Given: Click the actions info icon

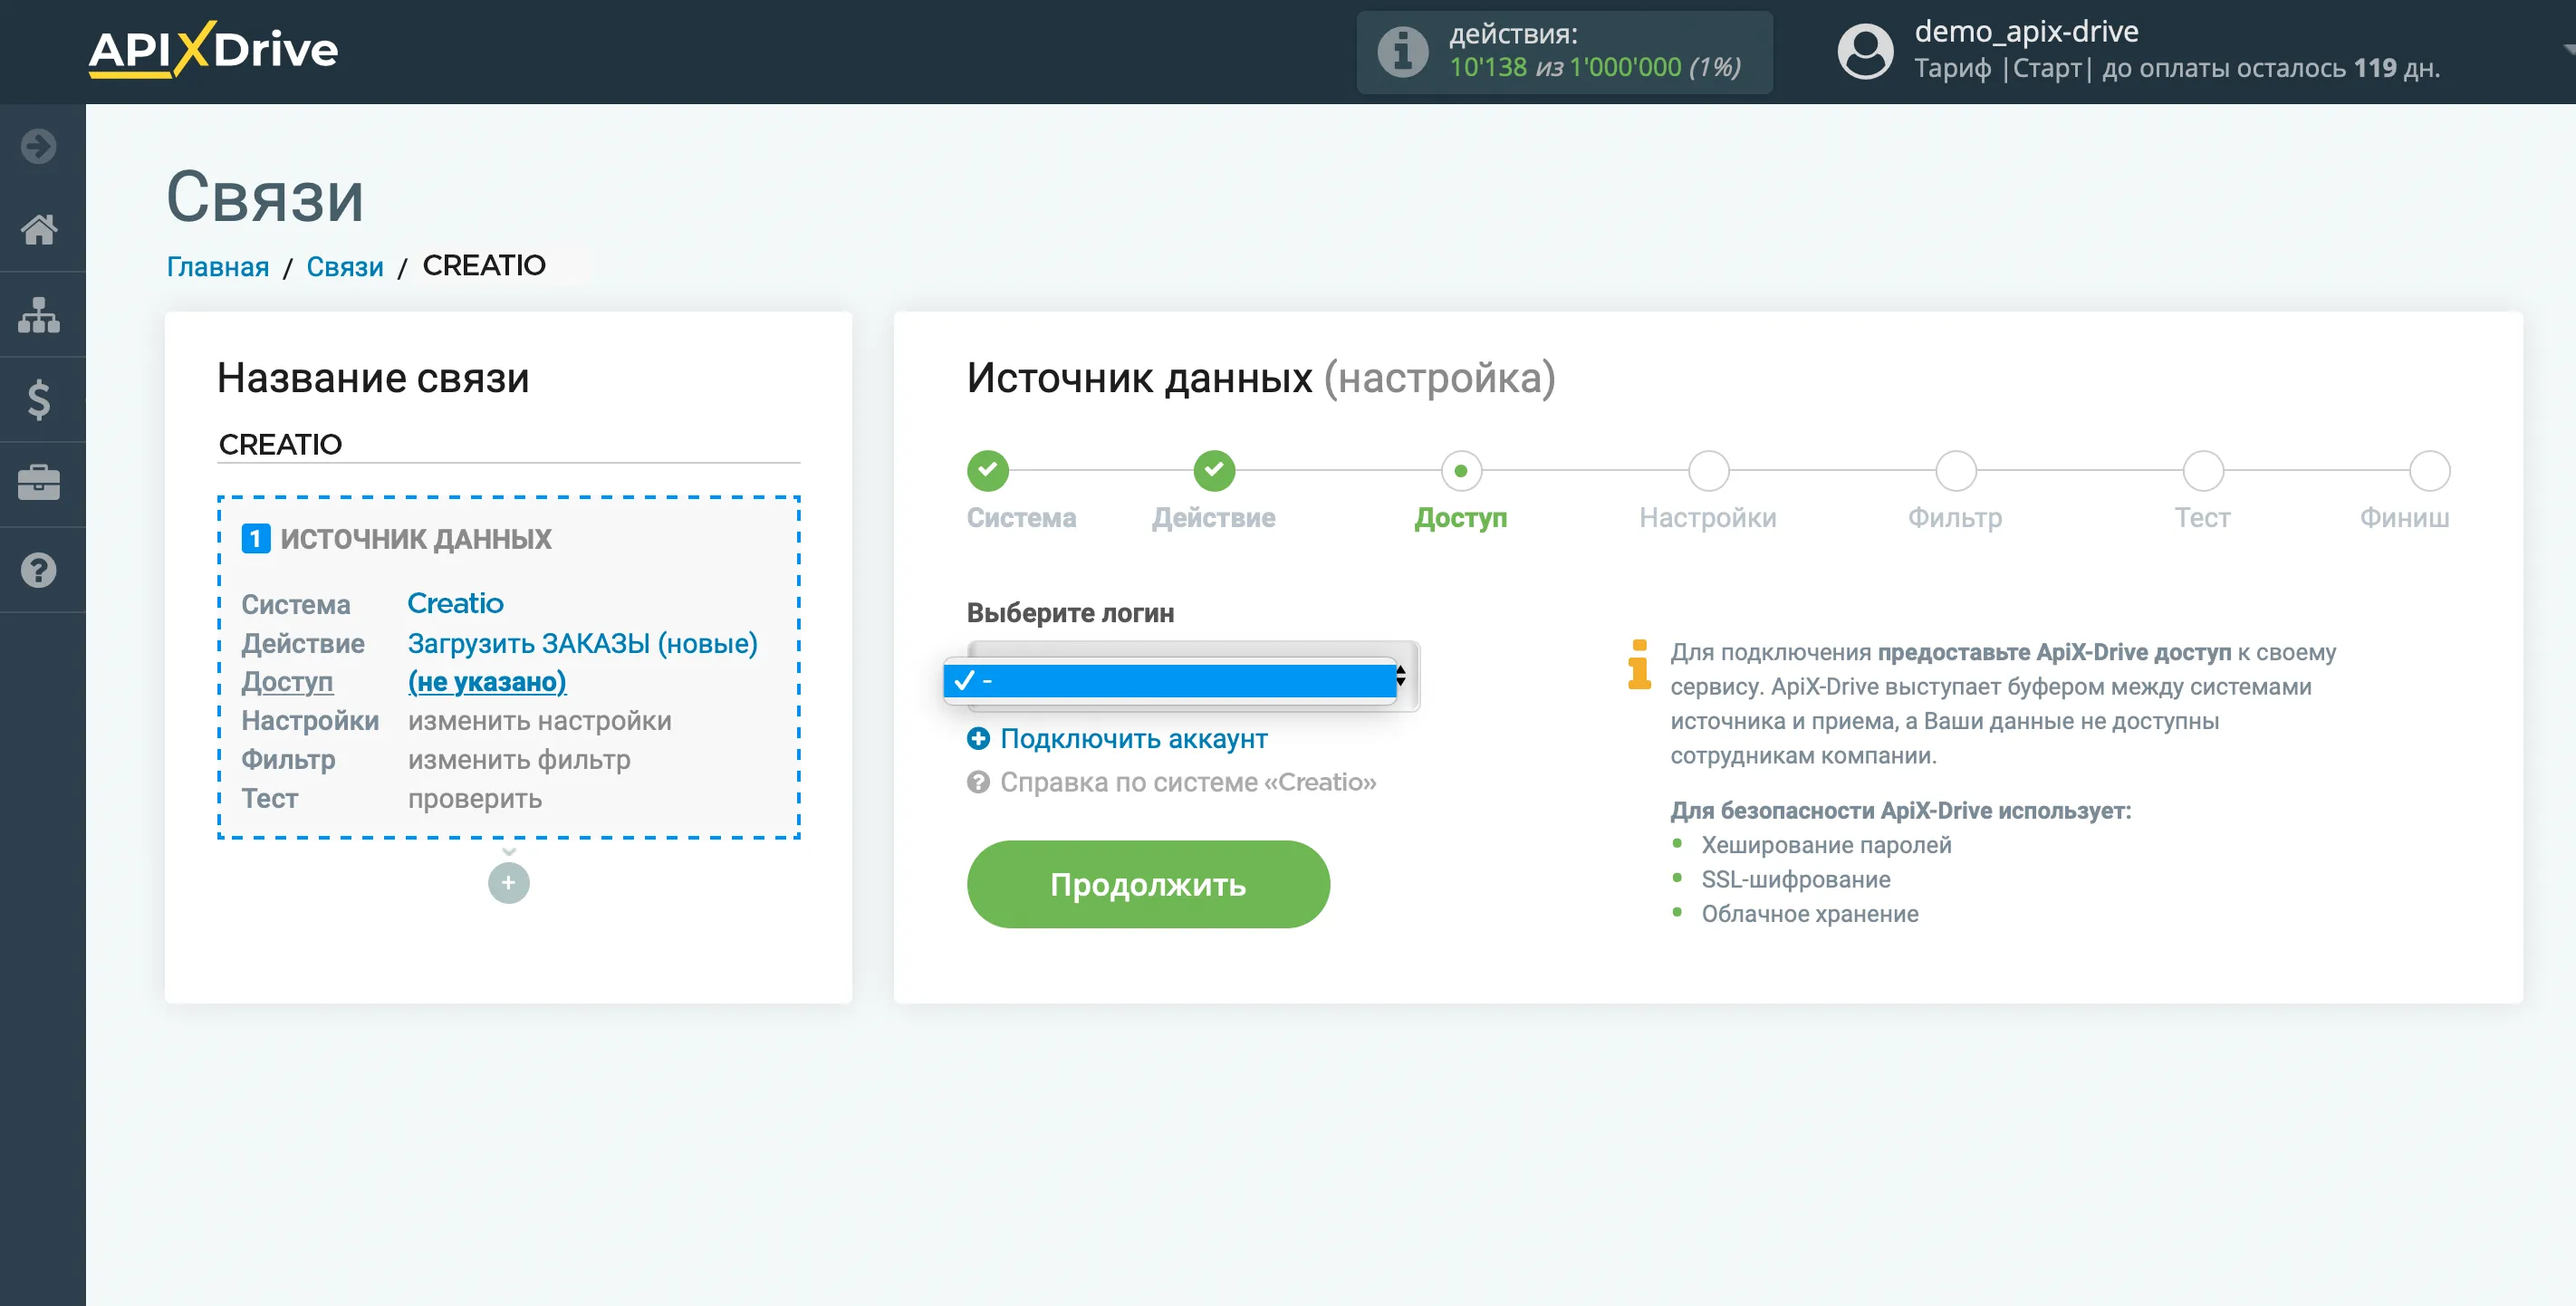Looking at the screenshot, I should click(x=1403, y=52).
